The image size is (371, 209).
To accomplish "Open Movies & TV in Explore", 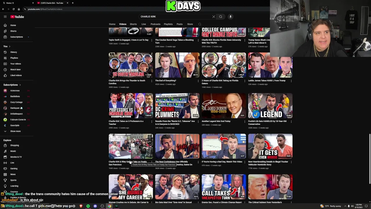I will click(x=16, y=157).
